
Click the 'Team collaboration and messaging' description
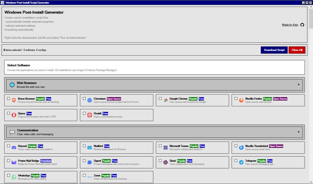[x=187, y=164]
